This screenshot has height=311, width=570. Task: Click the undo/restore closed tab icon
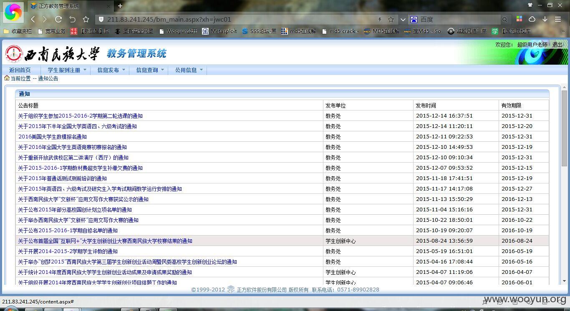point(72,19)
